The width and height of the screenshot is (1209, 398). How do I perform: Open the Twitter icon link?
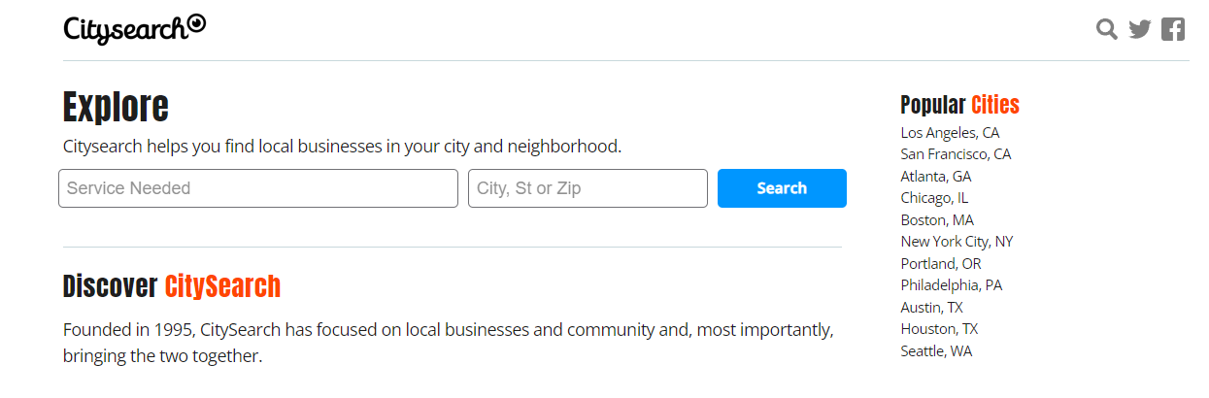1140,29
